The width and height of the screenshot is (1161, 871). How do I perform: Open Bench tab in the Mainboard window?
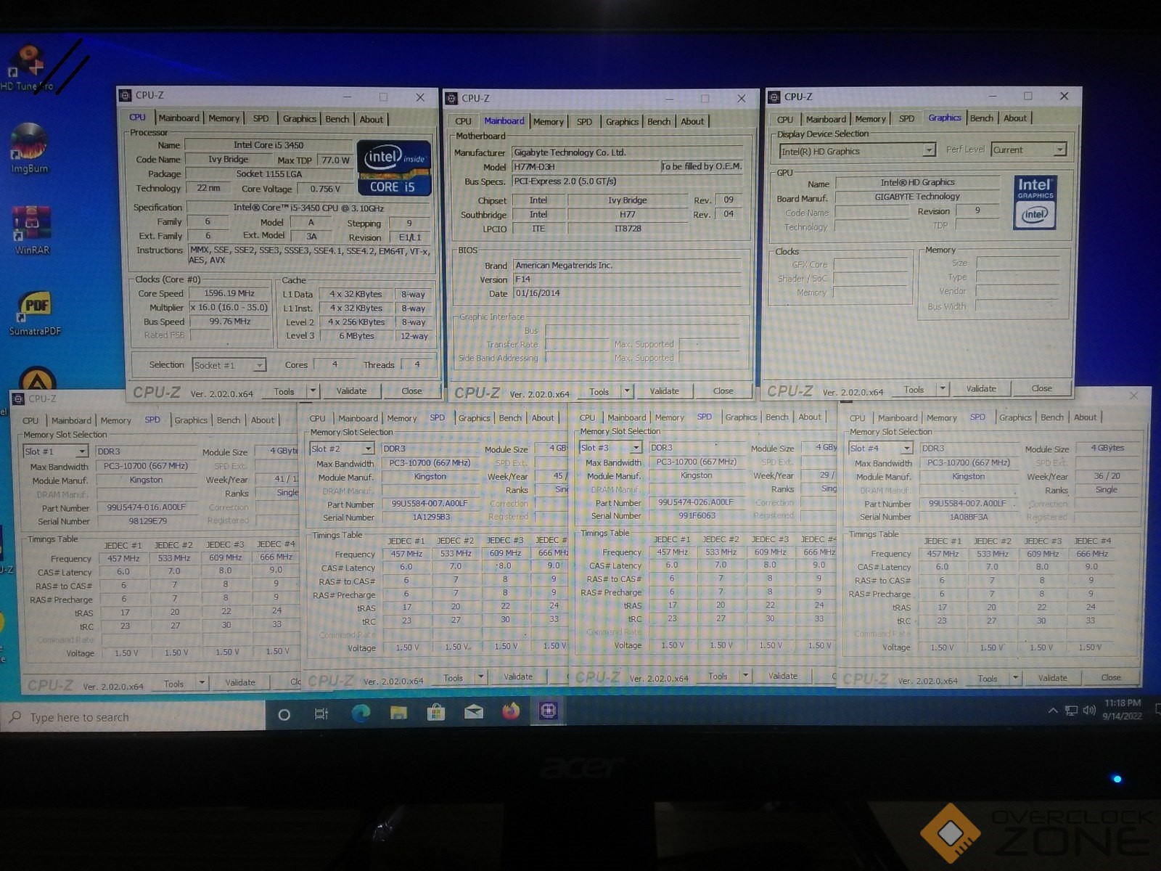[x=659, y=121]
